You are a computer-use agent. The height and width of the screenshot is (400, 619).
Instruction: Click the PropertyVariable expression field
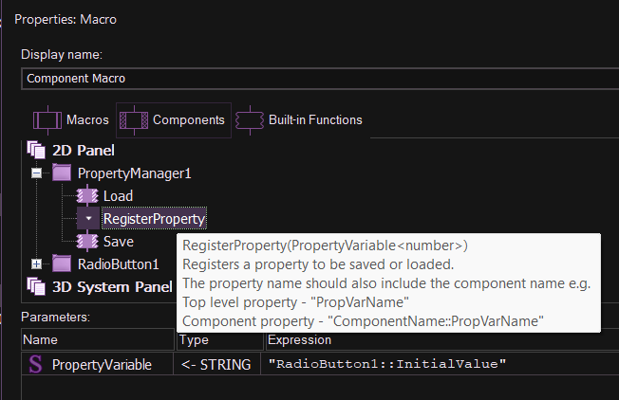[437, 364]
